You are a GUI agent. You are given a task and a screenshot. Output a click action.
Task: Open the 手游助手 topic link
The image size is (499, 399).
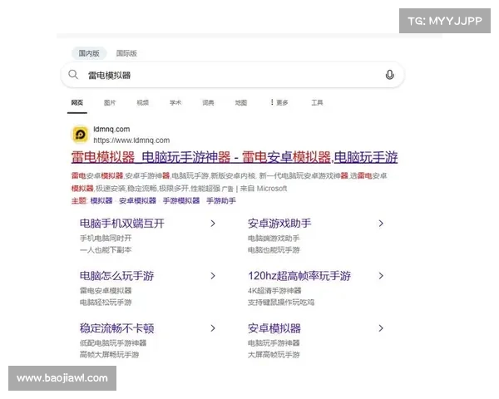coord(221,201)
